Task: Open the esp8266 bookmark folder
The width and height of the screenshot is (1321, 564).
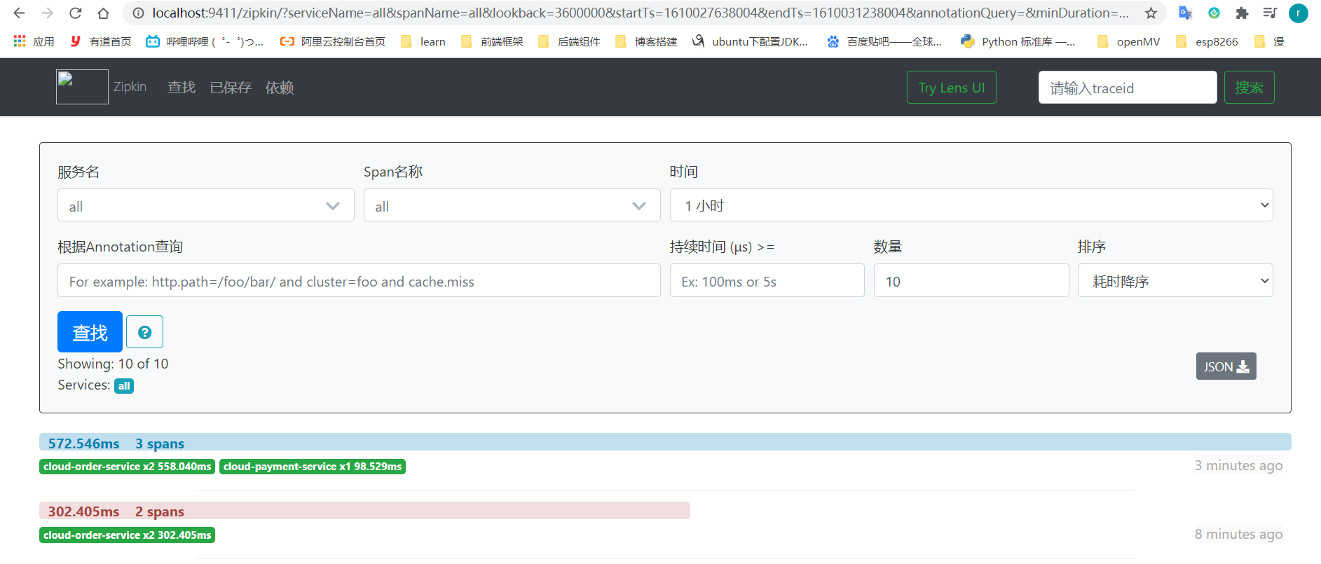Action: (x=1207, y=41)
